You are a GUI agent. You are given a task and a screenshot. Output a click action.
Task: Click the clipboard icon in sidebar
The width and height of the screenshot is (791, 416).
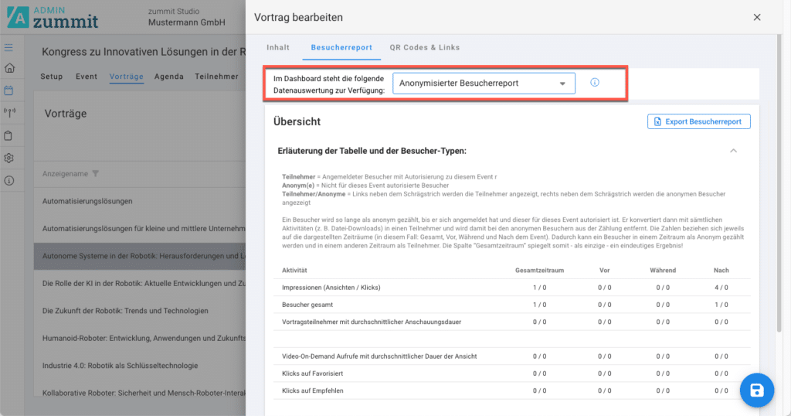tap(9, 135)
